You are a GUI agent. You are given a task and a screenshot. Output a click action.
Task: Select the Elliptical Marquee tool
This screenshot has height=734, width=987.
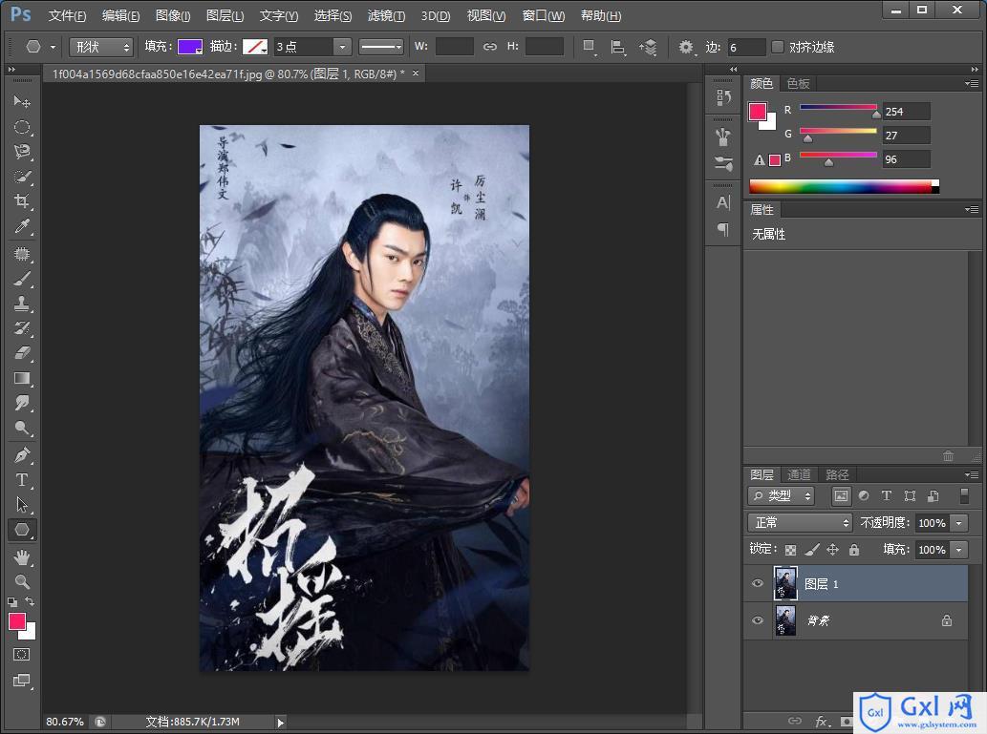22,127
